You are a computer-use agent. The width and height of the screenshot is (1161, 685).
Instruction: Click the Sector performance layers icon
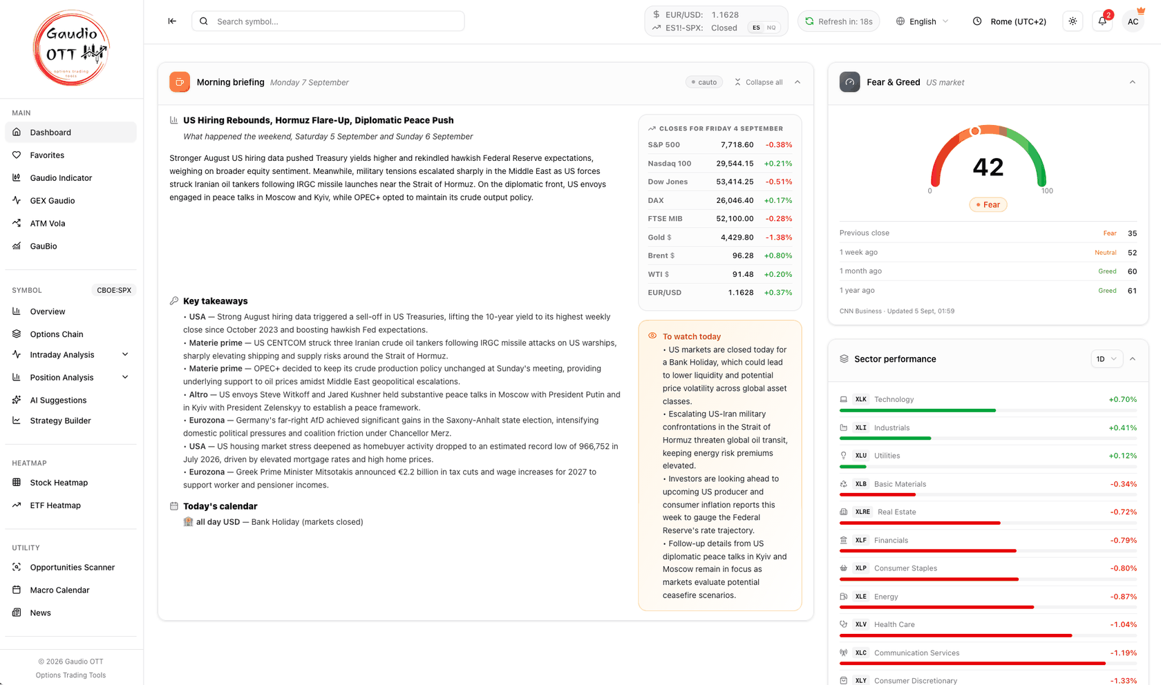844,359
